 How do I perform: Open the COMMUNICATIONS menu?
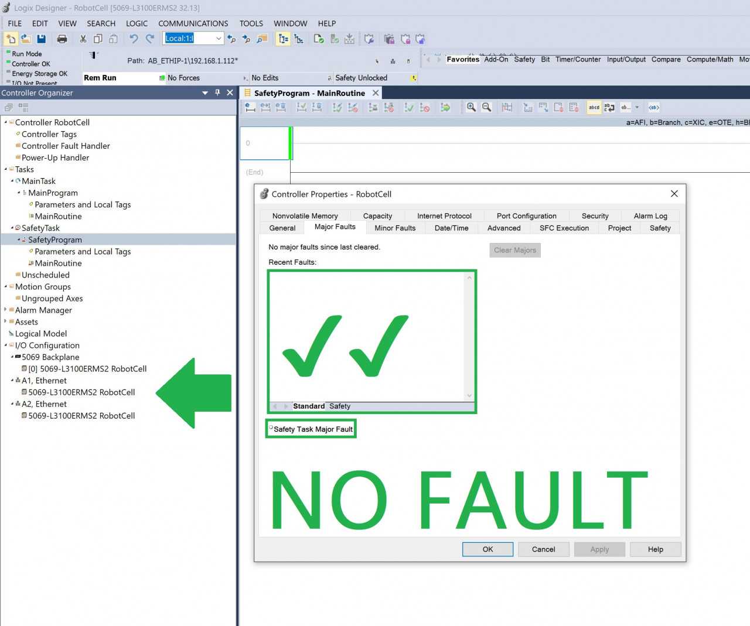[x=193, y=23]
